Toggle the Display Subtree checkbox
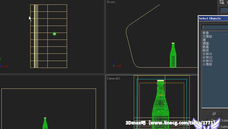The height and width of the screenshot is (129, 228). pyautogui.click(x=208, y=120)
